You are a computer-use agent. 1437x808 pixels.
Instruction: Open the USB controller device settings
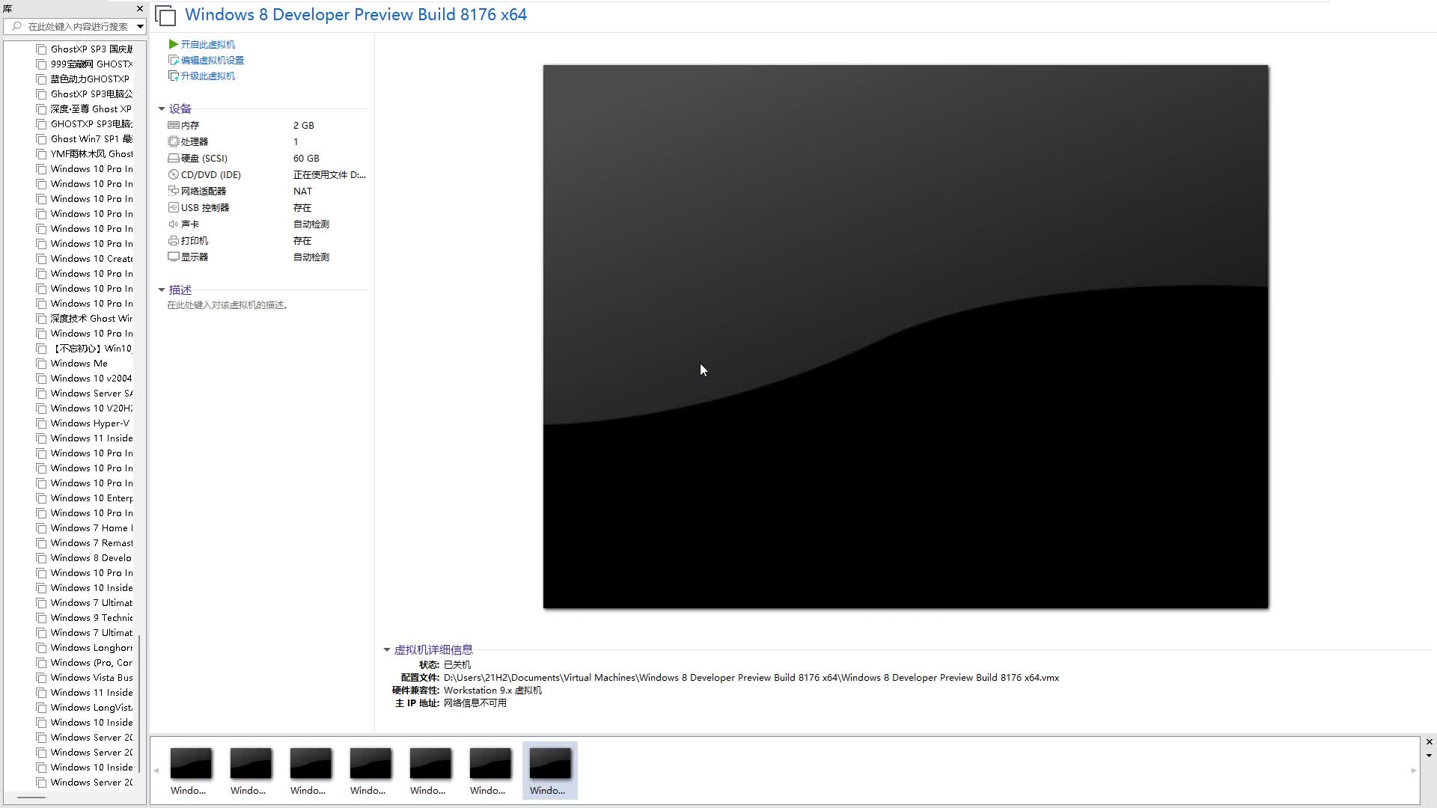[204, 207]
